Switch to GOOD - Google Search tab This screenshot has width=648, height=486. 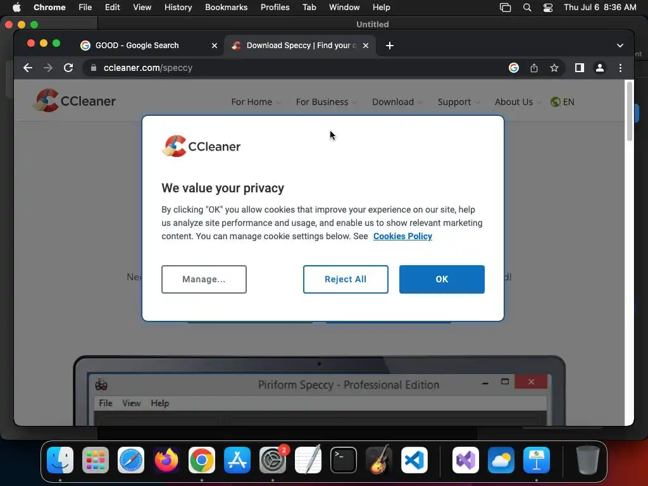click(x=149, y=46)
